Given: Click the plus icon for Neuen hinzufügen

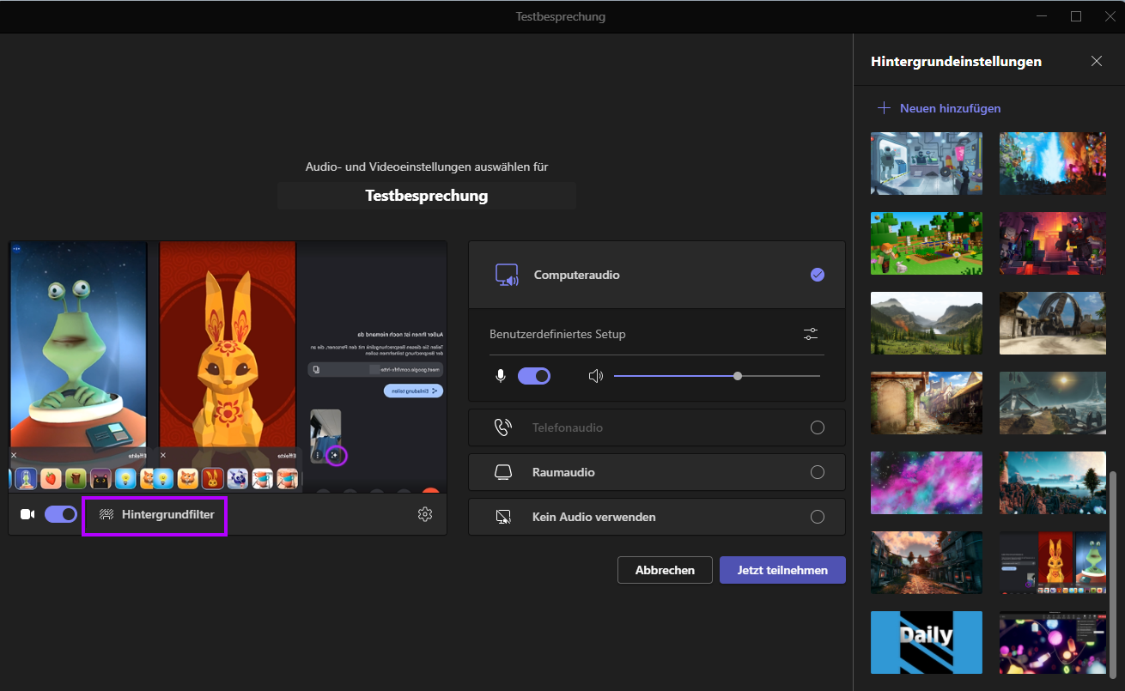Looking at the screenshot, I should [884, 108].
